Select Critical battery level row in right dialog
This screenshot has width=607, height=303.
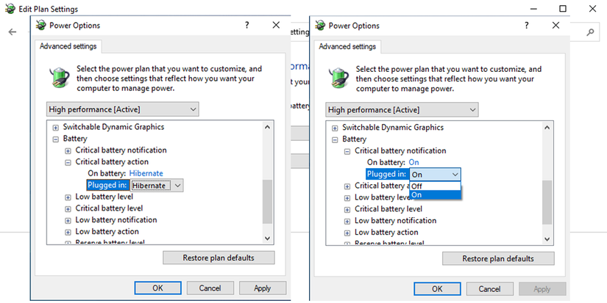388,209
